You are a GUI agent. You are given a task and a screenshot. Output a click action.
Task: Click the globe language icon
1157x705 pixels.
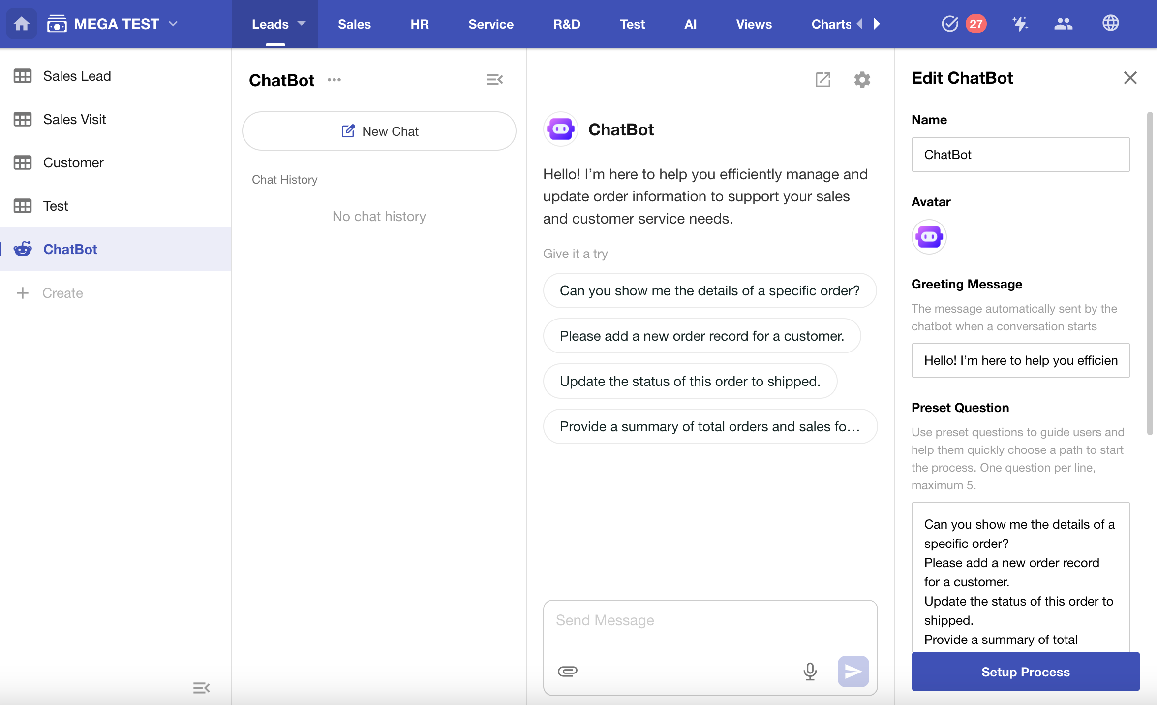click(1110, 24)
